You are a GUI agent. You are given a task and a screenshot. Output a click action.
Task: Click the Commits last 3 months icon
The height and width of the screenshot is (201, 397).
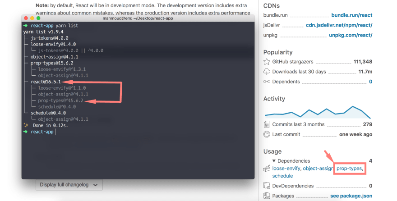point(267,124)
